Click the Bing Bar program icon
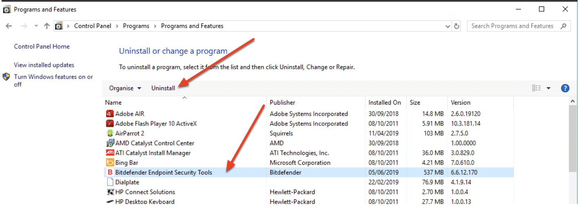Image resolution: width=580 pixels, height=206 pixels. click(x=109, y=163)
